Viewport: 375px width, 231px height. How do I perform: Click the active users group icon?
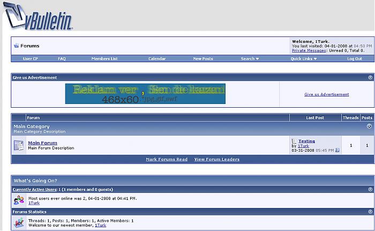(19, 200)
